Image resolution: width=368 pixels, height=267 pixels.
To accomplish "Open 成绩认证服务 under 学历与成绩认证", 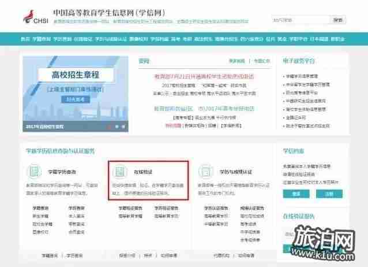I will (252, 208).
